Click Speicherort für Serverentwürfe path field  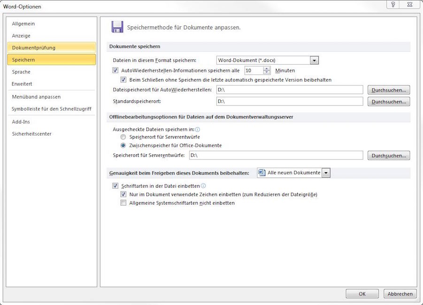click(276, 155)
